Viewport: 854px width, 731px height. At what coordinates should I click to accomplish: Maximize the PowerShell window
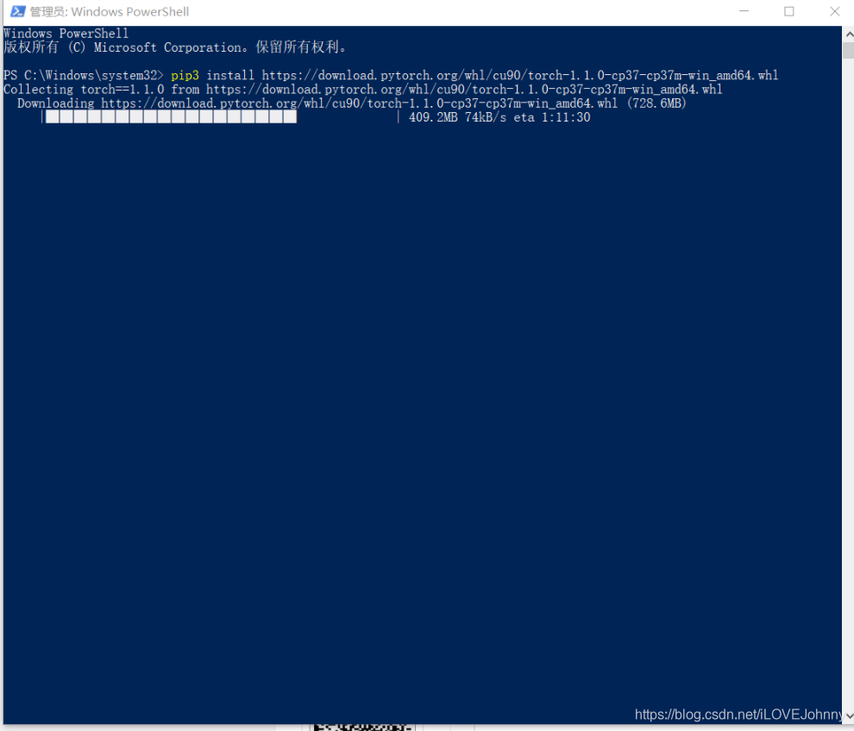788,11
